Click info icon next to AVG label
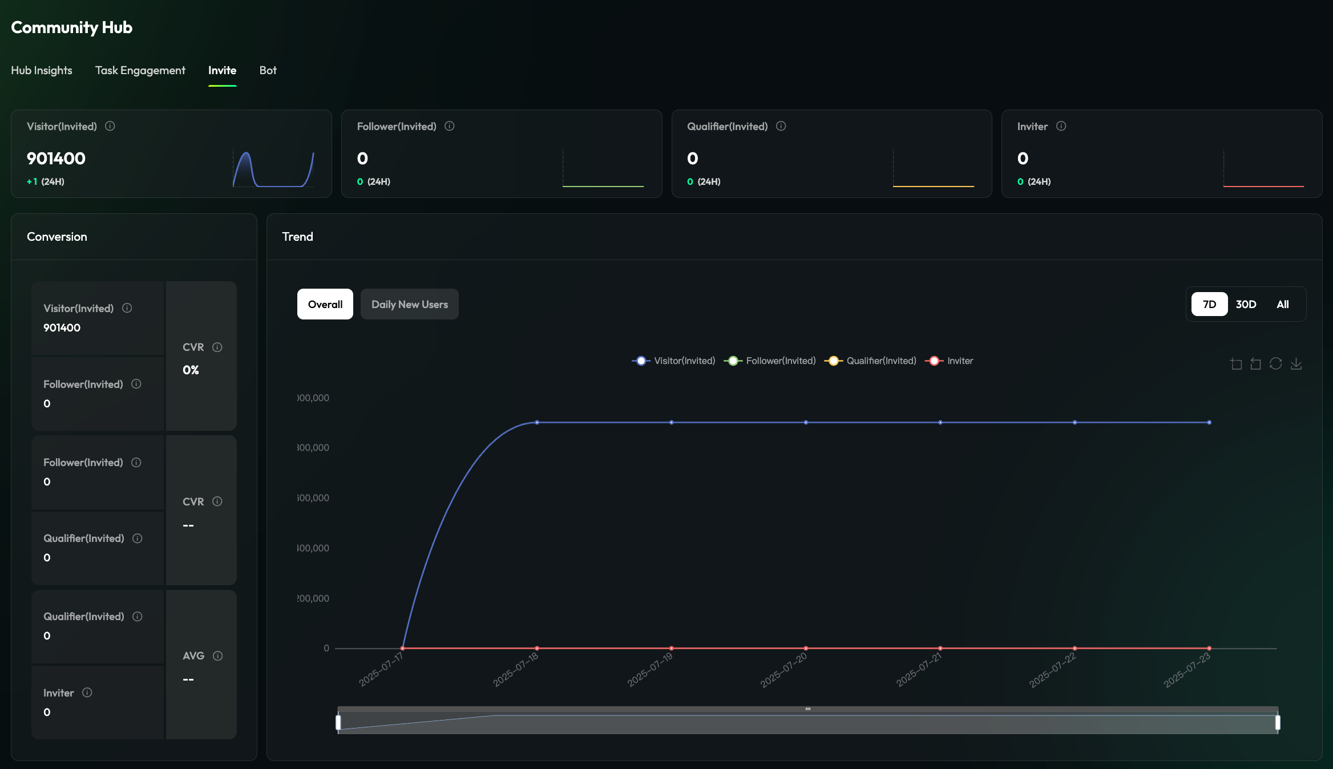This screenshot has width=1333, height=769. pos(217,655)
